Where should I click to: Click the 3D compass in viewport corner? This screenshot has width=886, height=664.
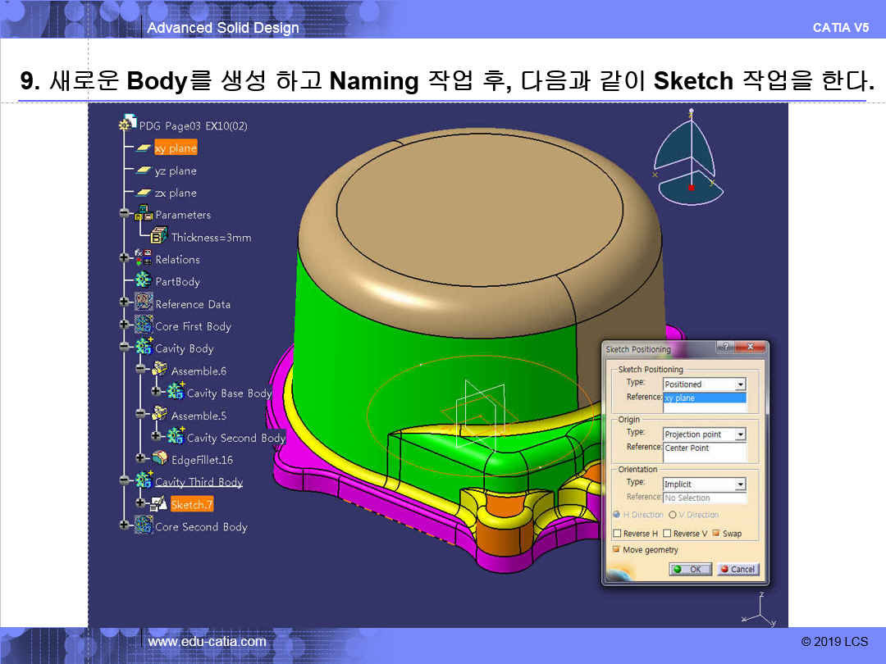click(691, 160)
